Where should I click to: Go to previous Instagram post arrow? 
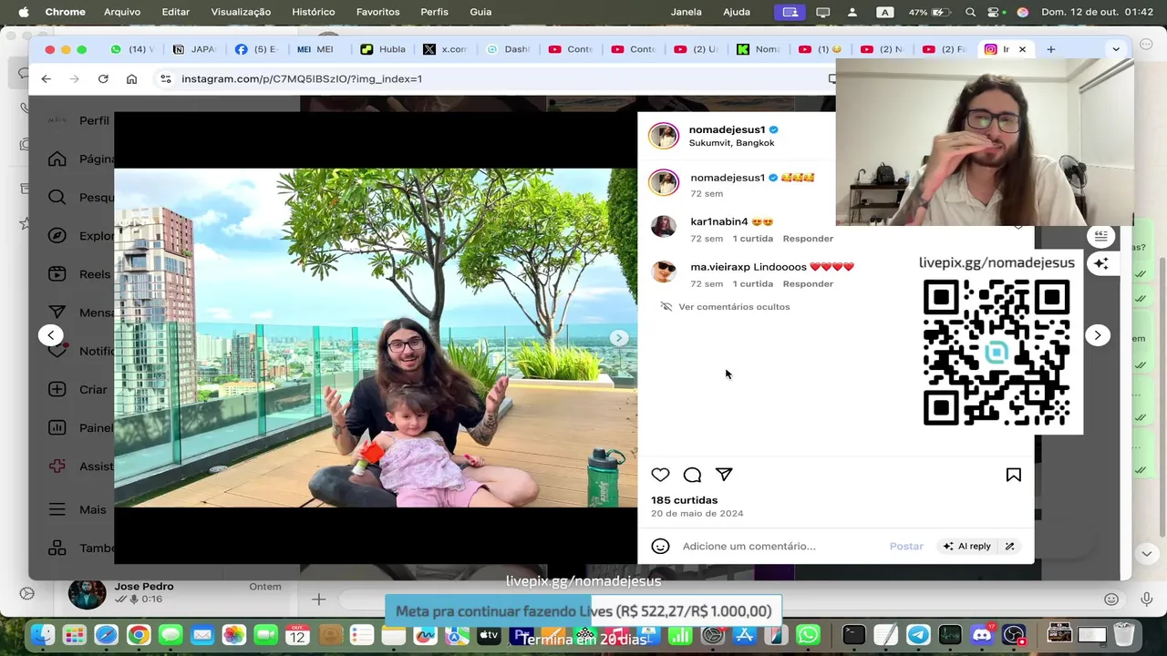(x=51, y=335)
